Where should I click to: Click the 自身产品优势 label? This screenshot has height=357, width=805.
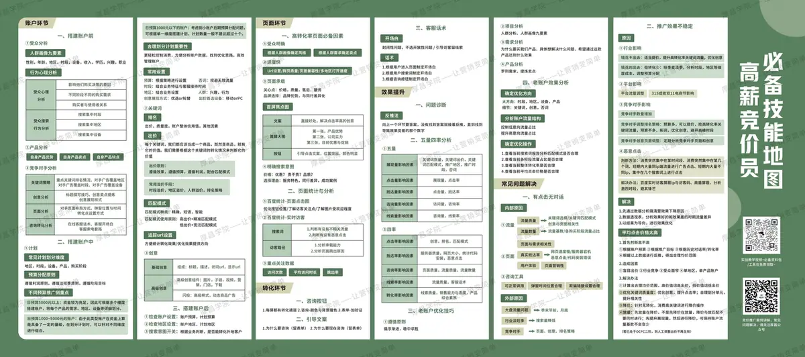click(x=40, y=157)
